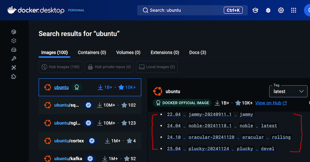
Task: Click official image badge beside ubuntu result
Action: (x=77, y=87)
